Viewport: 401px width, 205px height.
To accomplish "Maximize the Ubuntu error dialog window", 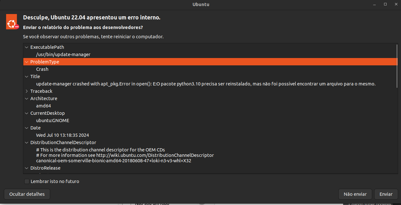I will (x=385, y=4).
